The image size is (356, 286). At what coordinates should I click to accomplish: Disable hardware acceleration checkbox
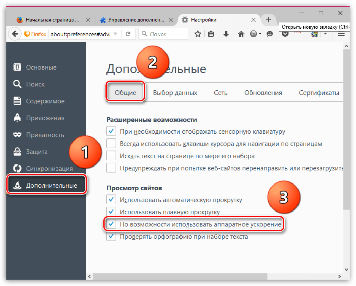click(111, 224)
